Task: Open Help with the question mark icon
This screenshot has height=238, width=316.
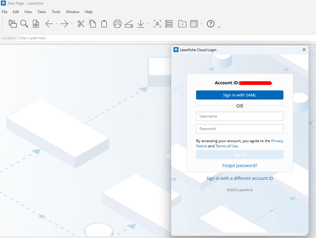Action: coord(211,24)
